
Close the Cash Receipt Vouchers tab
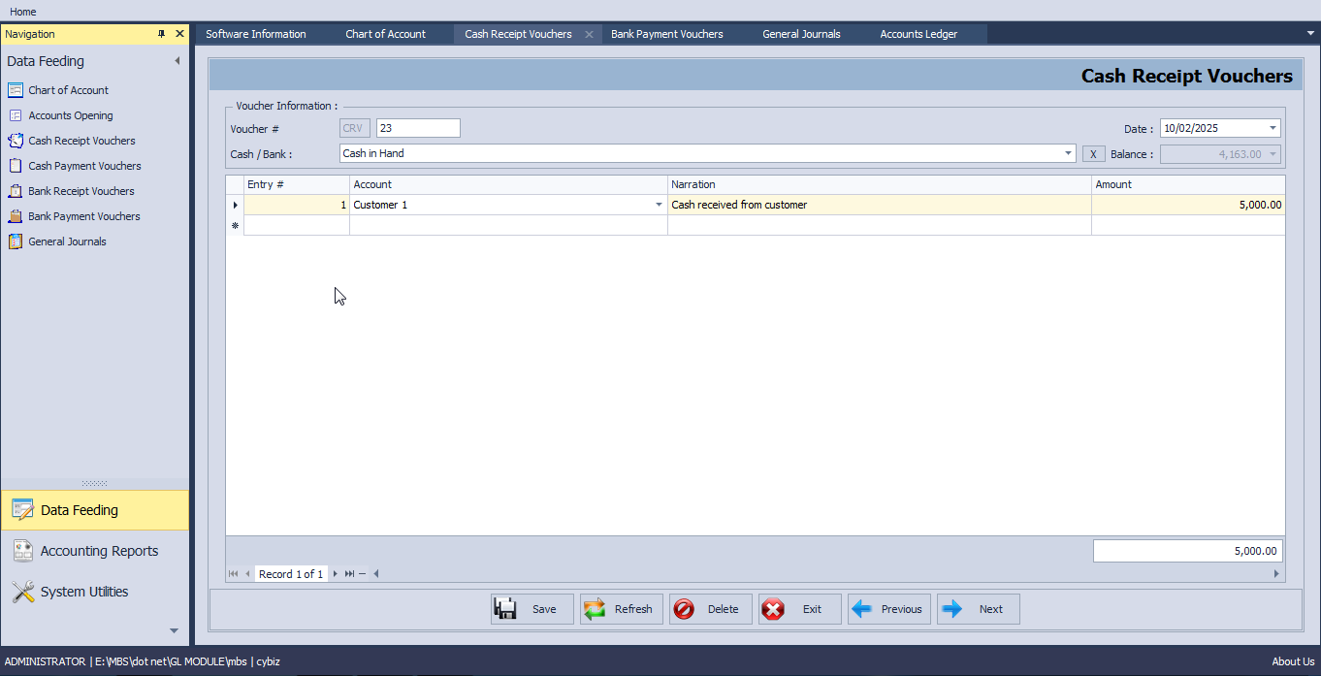(x=589, y=34)
